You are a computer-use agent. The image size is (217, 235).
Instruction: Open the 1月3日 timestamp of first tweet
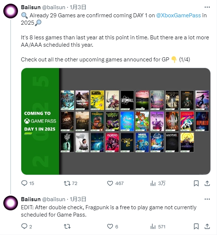pos(78,7)
